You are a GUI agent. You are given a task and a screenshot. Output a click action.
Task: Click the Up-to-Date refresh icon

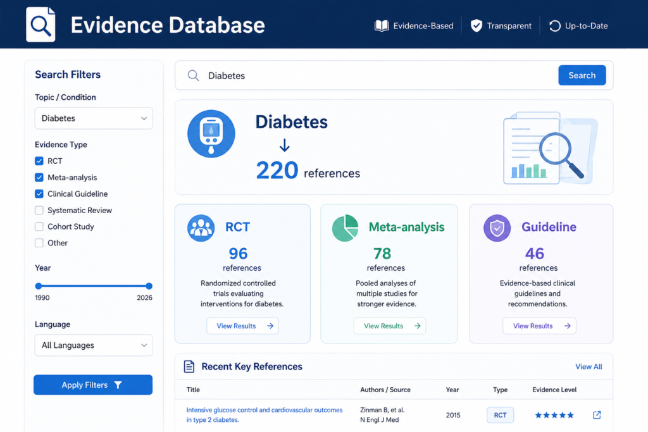coord(554,26)
